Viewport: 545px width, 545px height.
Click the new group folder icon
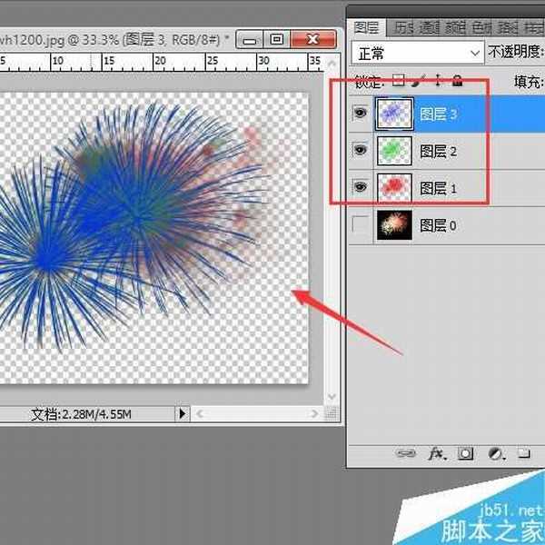click(x=523, y=452)
